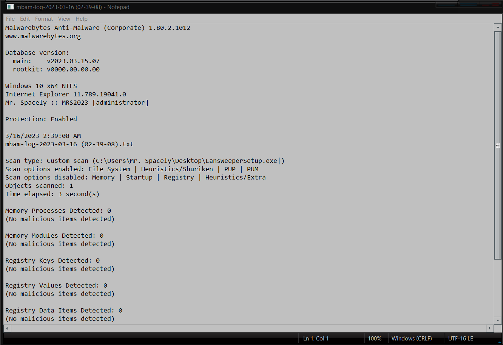
Task: Click the 'Windows 10 x64 NTFS' line
Action: 41,86
